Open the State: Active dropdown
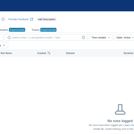This screenshot has height=134, width=134. pos(124,37)
